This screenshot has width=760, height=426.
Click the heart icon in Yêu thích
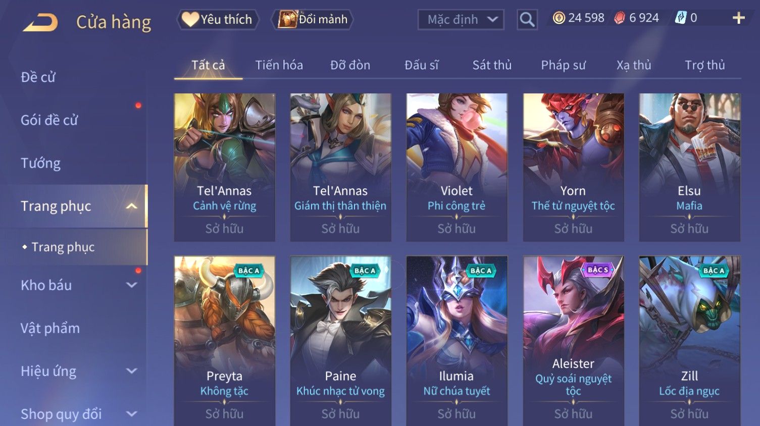190,19
